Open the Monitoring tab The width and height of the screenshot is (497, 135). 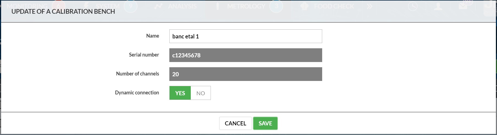(x=27, y=6)
